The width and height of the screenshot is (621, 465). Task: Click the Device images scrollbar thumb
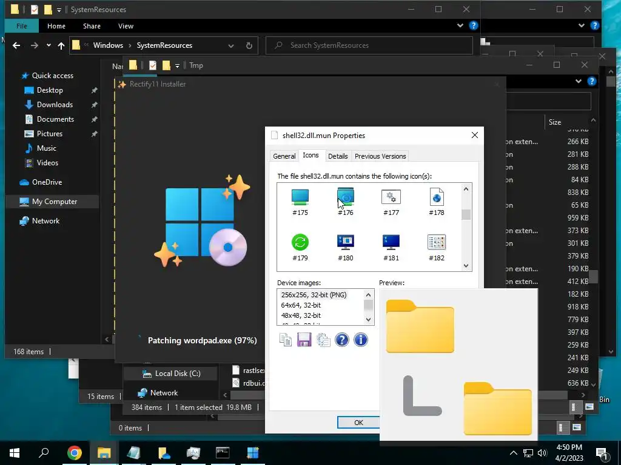[368, 305]
